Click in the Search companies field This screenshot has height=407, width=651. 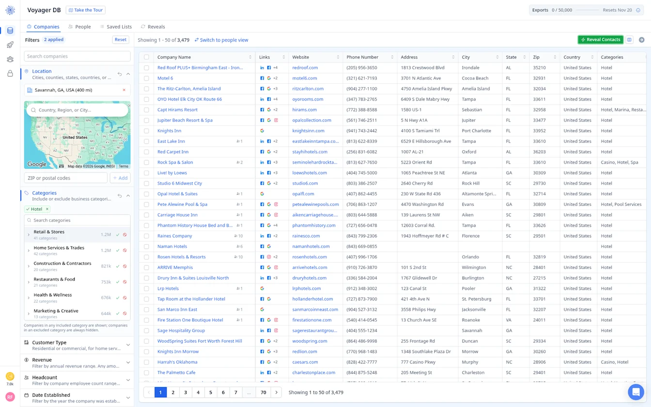77,56
